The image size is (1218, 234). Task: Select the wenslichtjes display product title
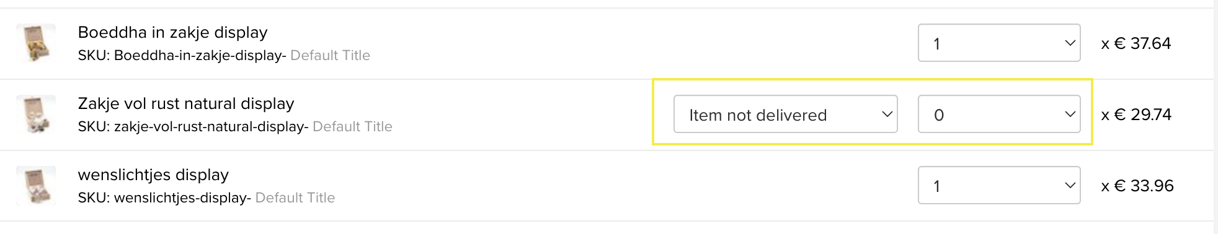point(153,175)
